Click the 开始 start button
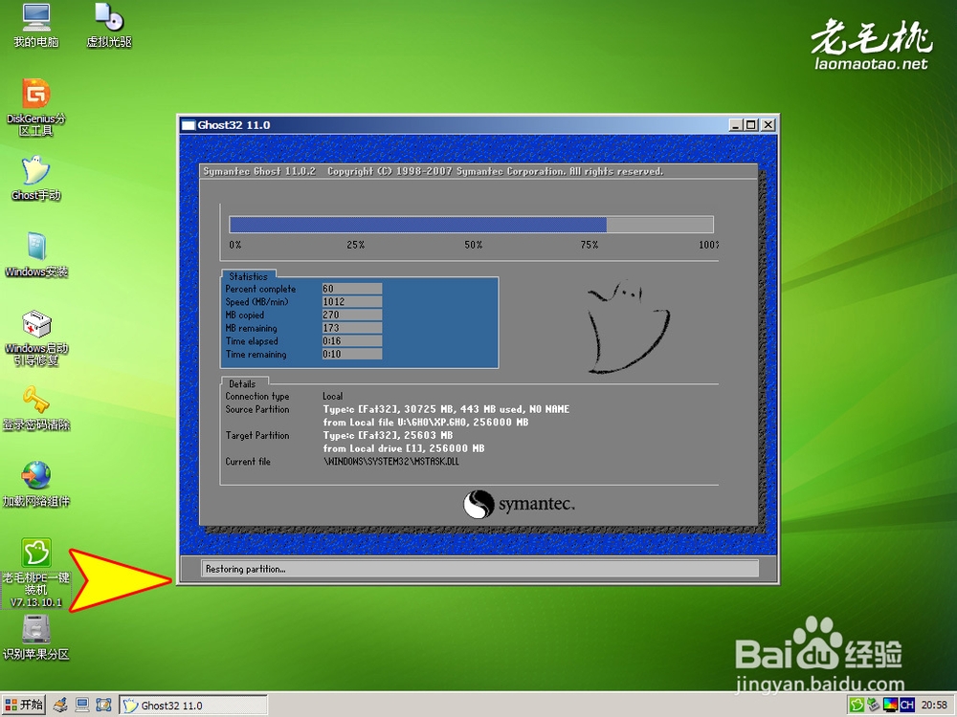Screen dimensions: 957x717 24,706
